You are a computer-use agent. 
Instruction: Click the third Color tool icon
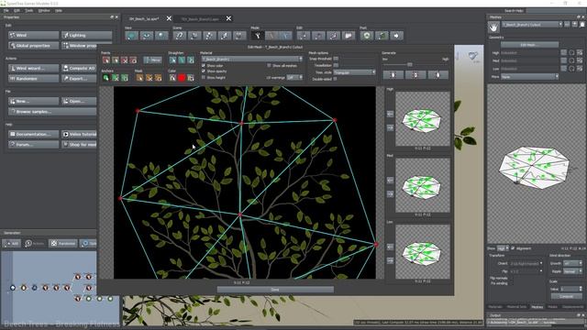tap(191, 78)
